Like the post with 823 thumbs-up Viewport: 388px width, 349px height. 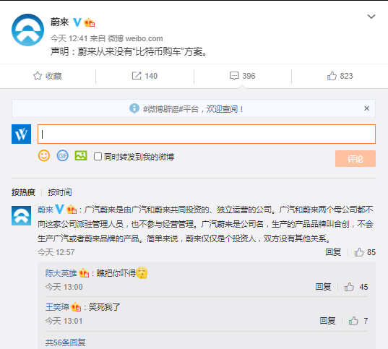(332, 76)
